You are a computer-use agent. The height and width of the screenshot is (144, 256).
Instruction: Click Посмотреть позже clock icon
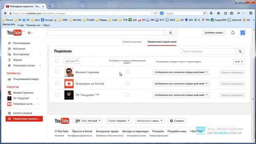[9, 66]
